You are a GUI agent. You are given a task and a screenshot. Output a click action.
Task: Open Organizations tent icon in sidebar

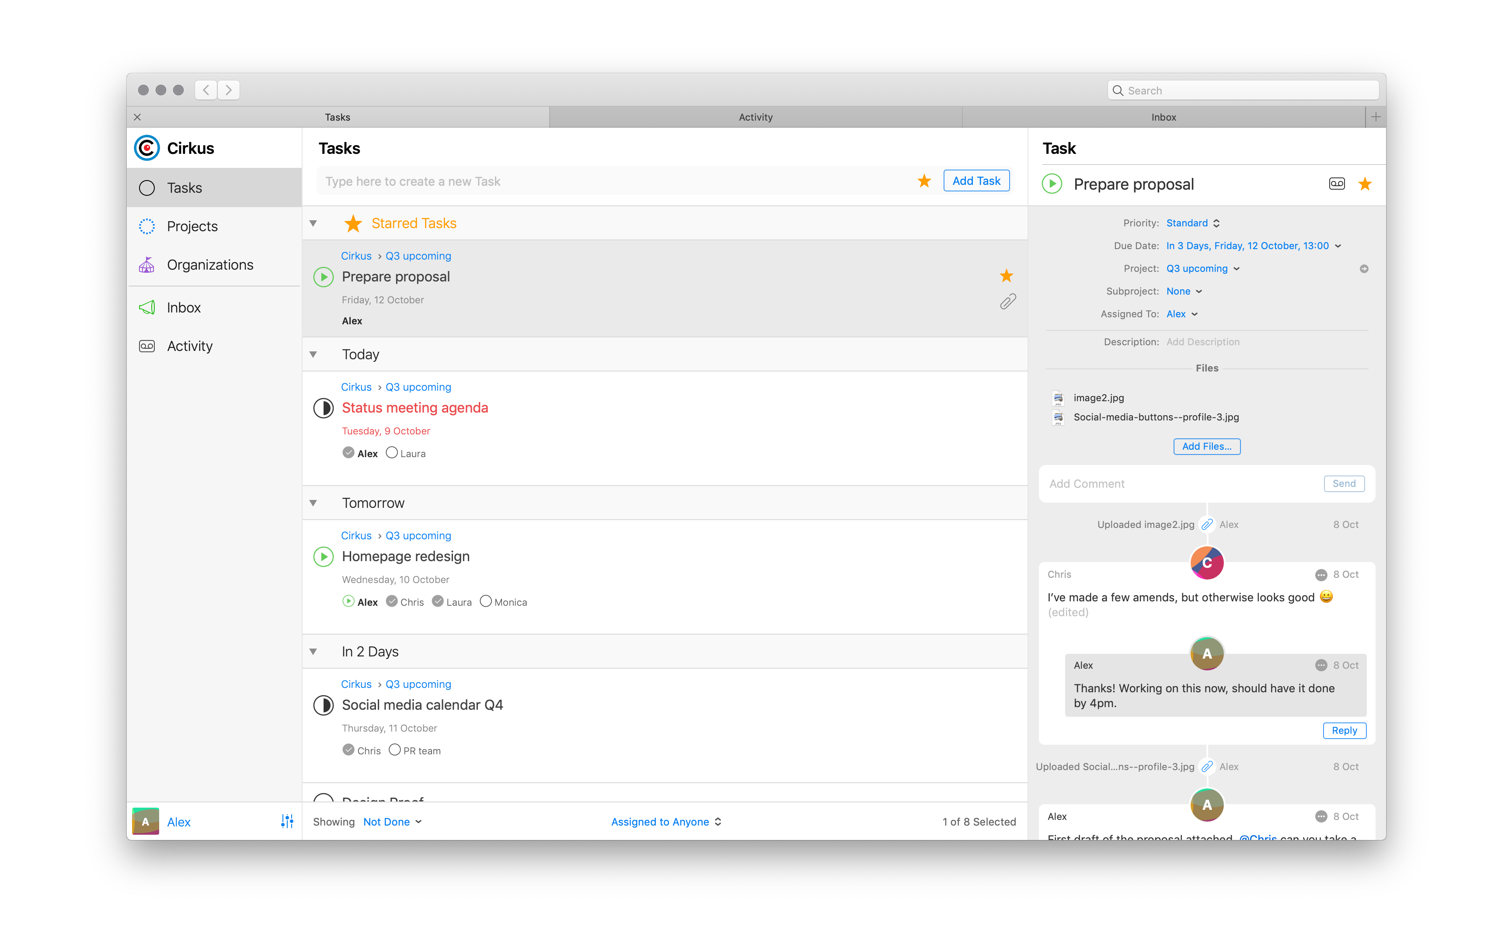point(147,265)
